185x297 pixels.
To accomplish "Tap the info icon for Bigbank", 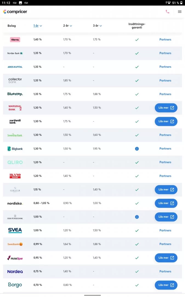I will [x=137, y=149].
